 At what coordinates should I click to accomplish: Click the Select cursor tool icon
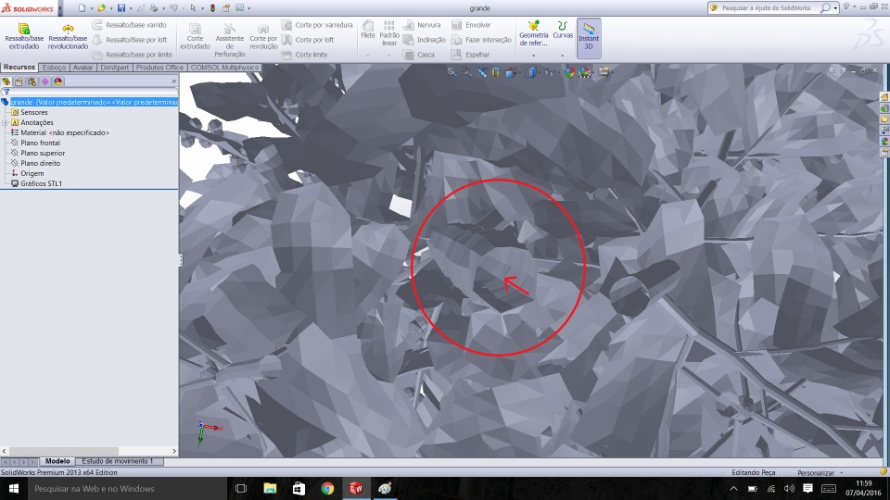click(x=193, y=8)
